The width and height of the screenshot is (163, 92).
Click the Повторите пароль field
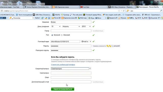71,50
